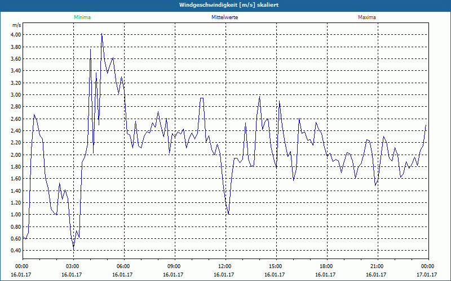The image size is (451, 281).
Task: Click the 1,60 y-axis value
Action: pos(17,179)
